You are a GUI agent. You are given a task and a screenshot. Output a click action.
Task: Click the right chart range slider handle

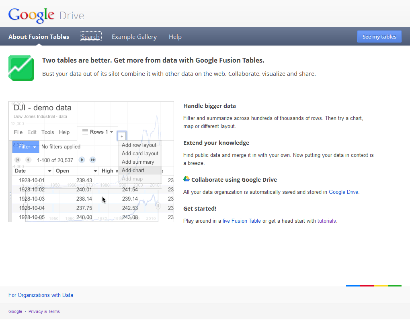coord(158,206)
